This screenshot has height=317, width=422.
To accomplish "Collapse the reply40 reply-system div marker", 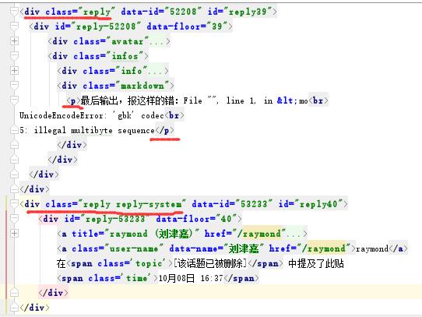I will click(14, 204).
